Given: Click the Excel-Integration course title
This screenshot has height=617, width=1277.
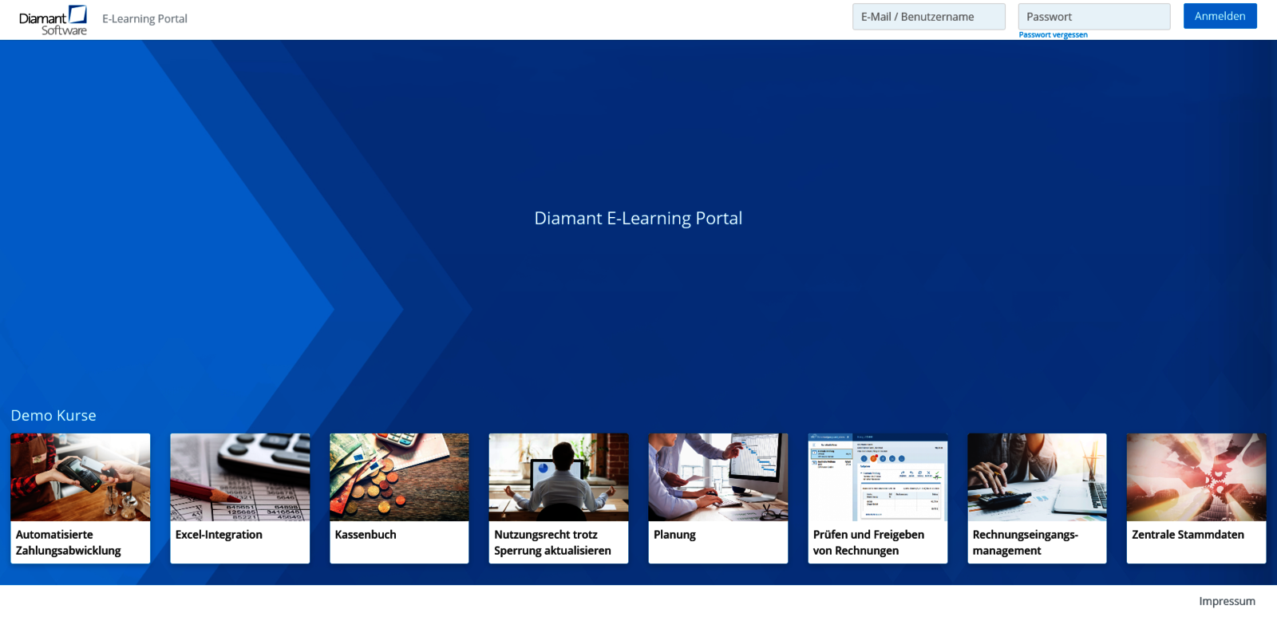Looking at the screenshot, I should [219, 535].
